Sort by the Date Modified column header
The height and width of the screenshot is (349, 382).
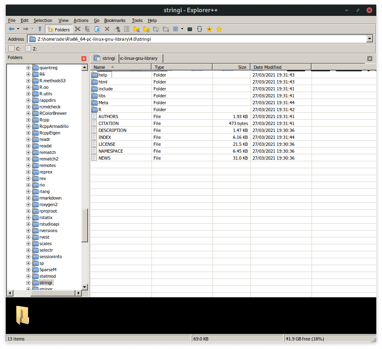[281, 67]
